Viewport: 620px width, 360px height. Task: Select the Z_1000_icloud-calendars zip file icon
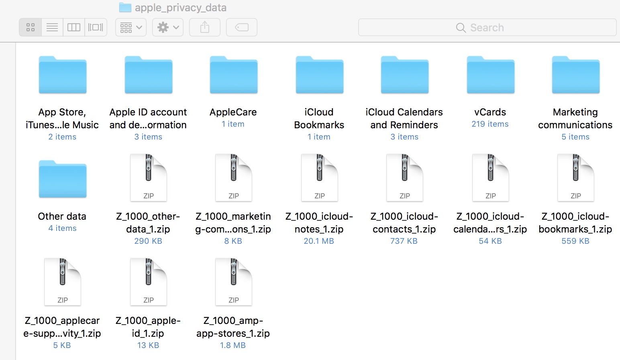(491, 178)
